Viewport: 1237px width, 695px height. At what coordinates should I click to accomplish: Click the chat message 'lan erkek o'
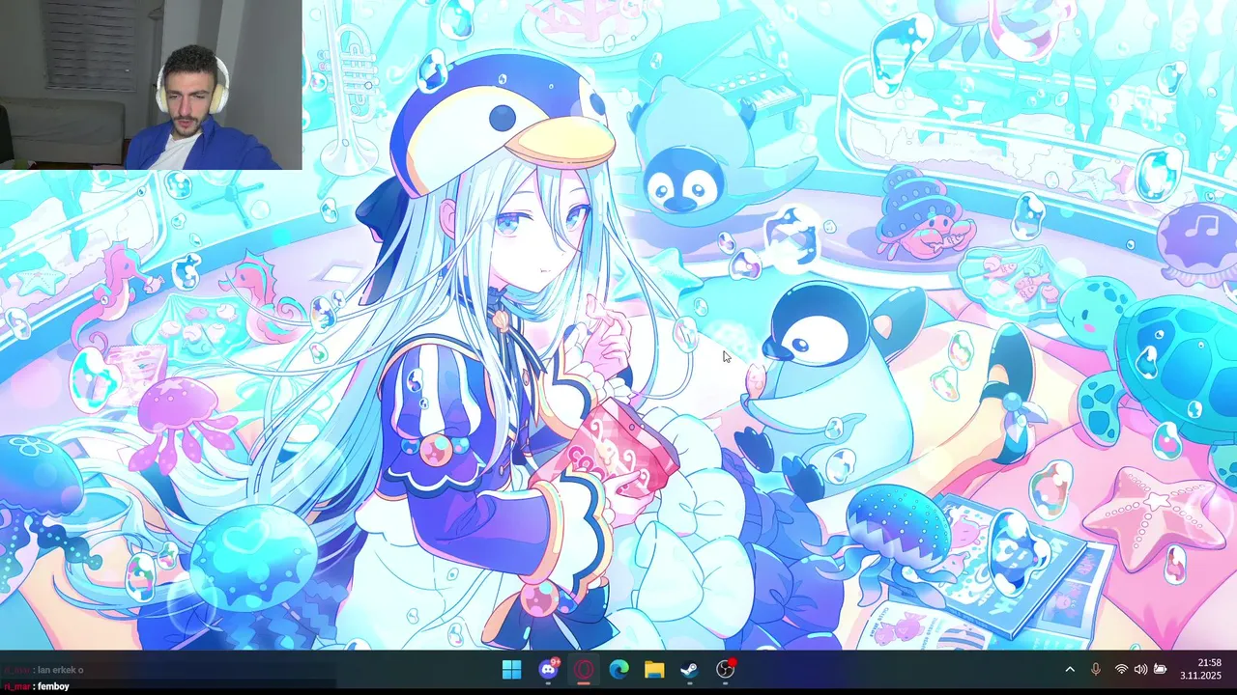[x=60, y=670]
